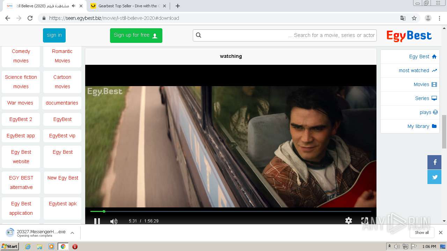
Task: Click the page vertical scrollbar
Action: [444, 132]
